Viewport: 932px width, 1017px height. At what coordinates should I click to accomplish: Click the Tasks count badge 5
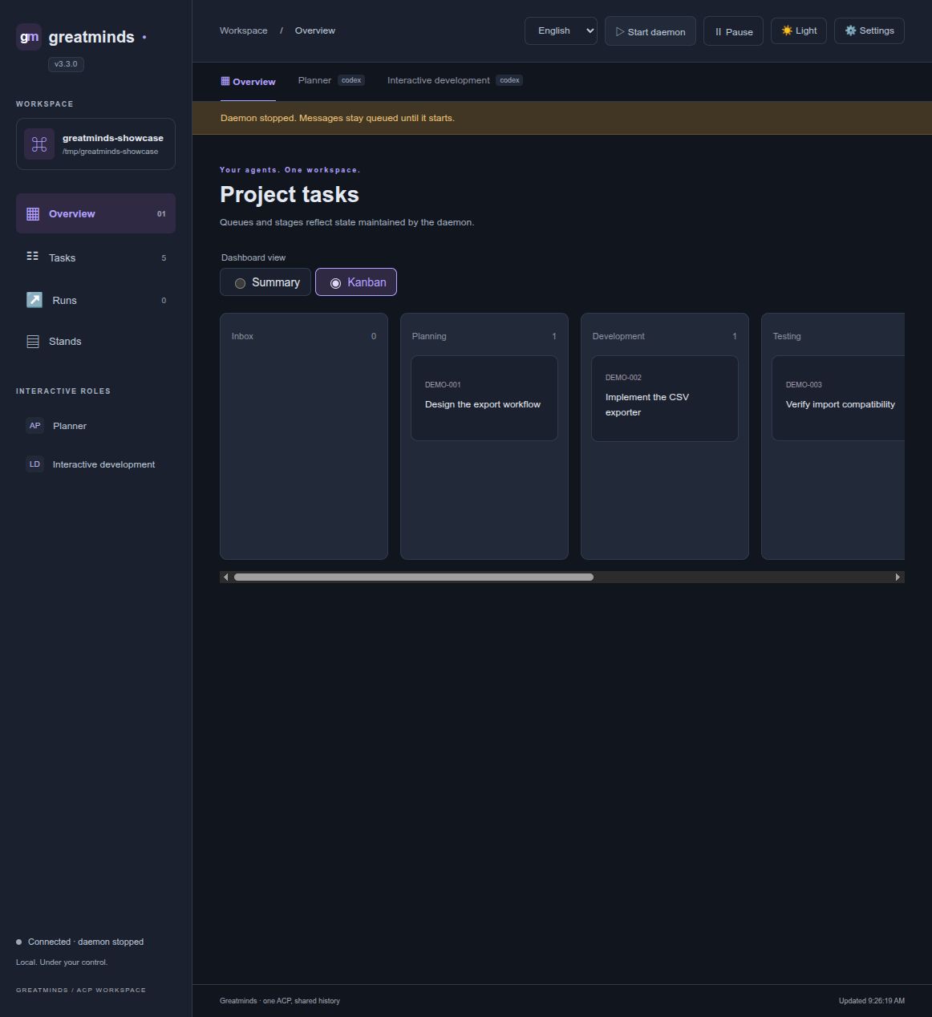(x=164, y=257)
